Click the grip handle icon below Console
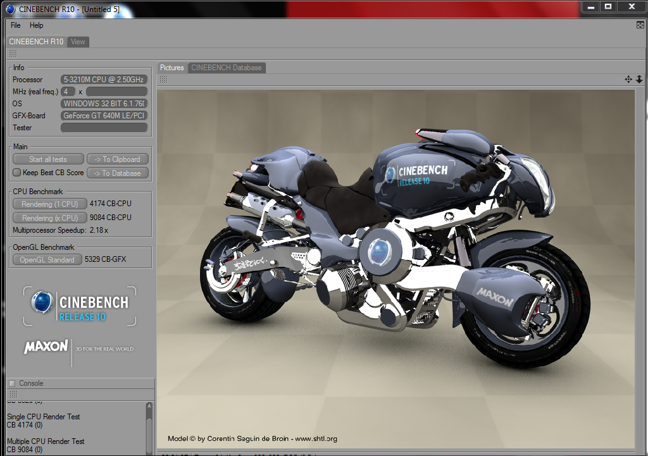Viewport: 648px width, 456px height. [x=13, y=395]
